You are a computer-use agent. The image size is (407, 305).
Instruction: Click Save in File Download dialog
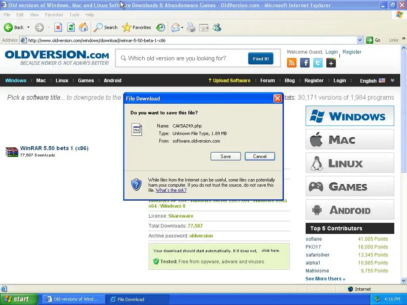point(226,156)
